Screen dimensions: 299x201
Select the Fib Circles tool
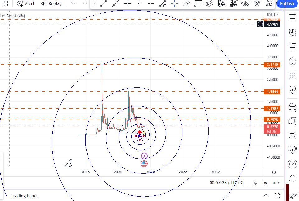click(x=245, y=3)
